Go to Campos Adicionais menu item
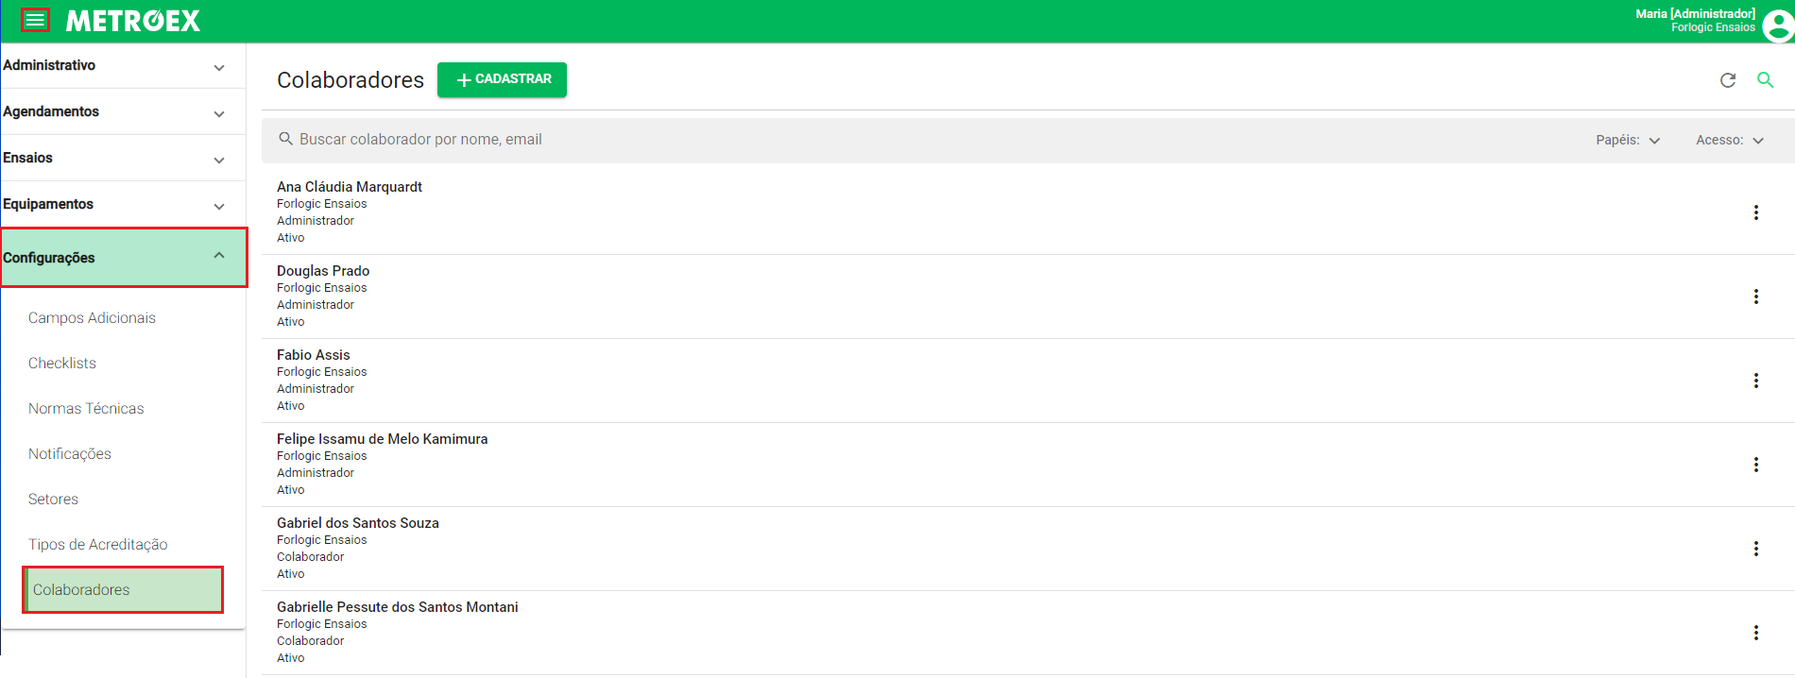The height and width of the screenshot is (678, 1795). pyautogui.click(x=92, y=318)
